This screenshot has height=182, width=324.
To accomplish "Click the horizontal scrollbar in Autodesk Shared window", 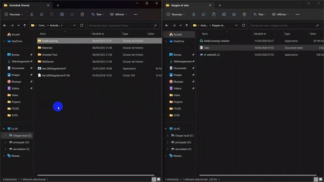I will (x=96, y=175).
